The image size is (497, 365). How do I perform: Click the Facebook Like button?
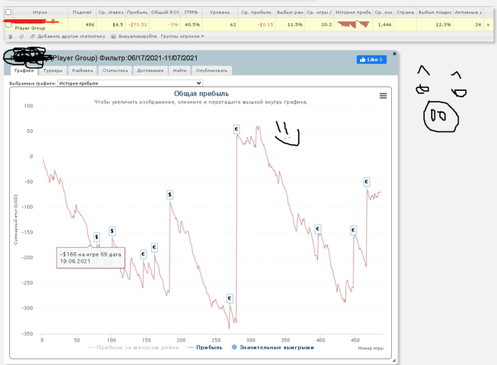tap(371, 60)
